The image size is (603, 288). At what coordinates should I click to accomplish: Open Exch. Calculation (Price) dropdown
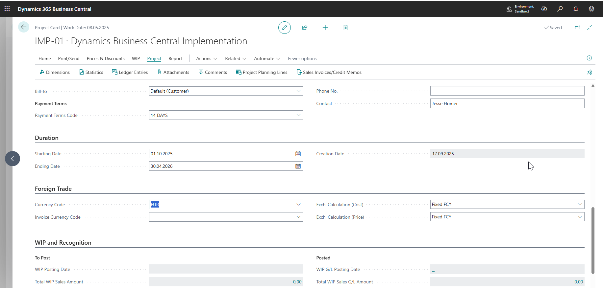click(580, 217)
